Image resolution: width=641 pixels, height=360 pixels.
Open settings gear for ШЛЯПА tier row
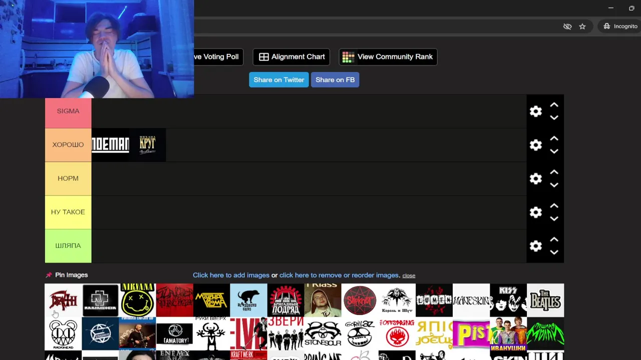point(536,245)
